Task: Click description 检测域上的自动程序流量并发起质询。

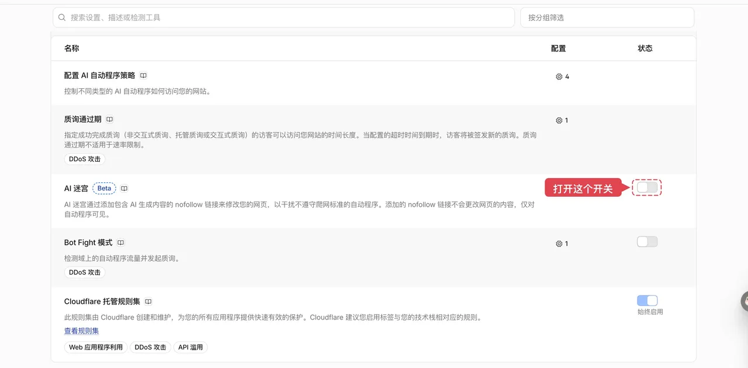Action: (x=122, y=258)
